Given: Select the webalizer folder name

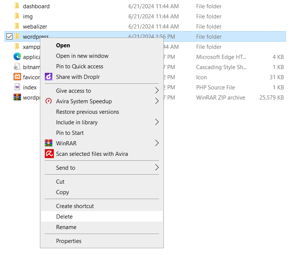Looking at the screenshot, I should click(x=35, y=27).
